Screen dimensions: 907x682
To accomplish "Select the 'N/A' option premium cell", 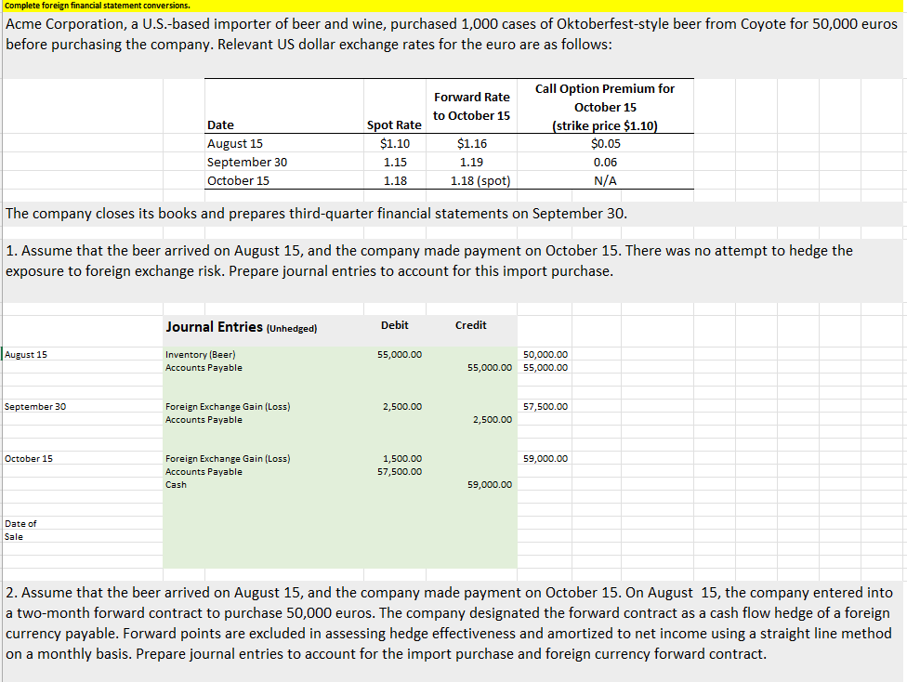I will [605, 180].
